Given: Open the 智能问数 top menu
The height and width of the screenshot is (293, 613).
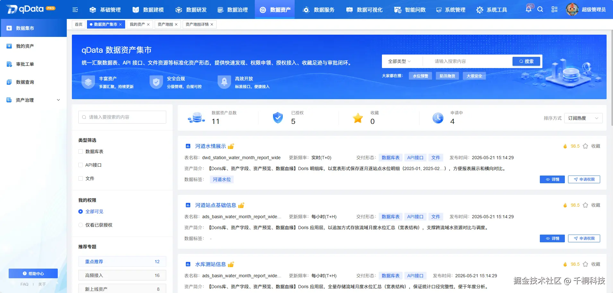Looking at the screenshot, I should [x=410, y=10].
